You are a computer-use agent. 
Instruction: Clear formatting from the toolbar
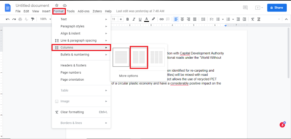tap(252, 19)
